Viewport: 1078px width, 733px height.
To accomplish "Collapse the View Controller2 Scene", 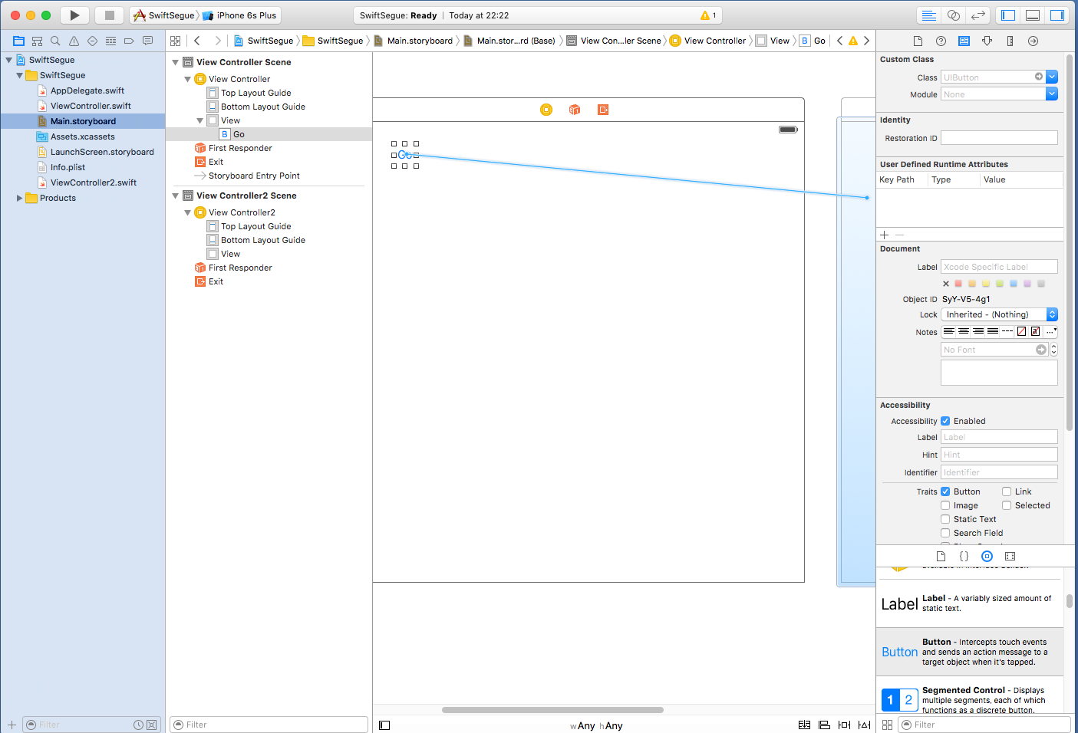I will pos(176,196).
